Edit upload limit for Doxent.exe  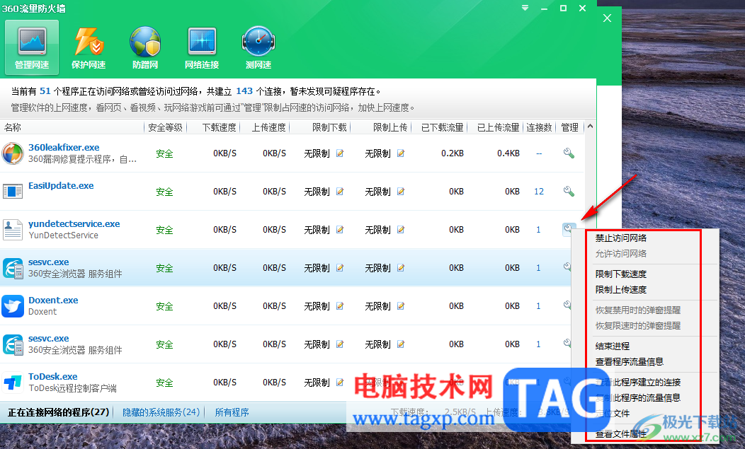tap(401, 306)
